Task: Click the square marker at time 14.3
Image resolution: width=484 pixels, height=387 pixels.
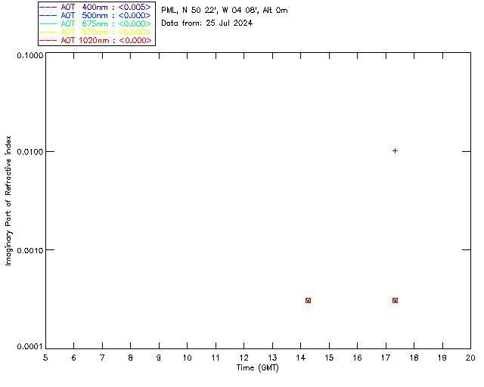Action: pos(308,301)
